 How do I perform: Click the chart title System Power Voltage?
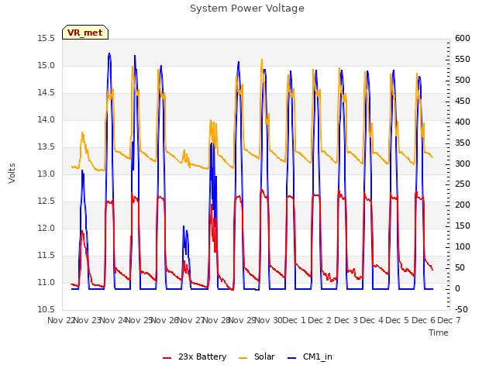point(247,9)
